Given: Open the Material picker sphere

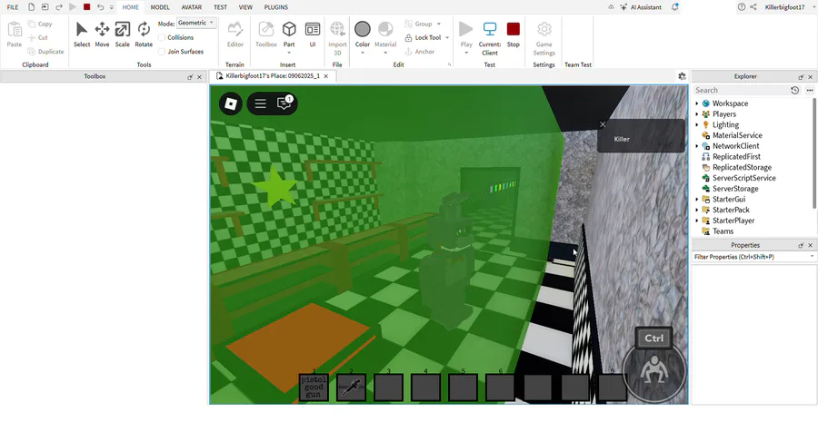Looking at the screenshot, I should click(385, 29).
